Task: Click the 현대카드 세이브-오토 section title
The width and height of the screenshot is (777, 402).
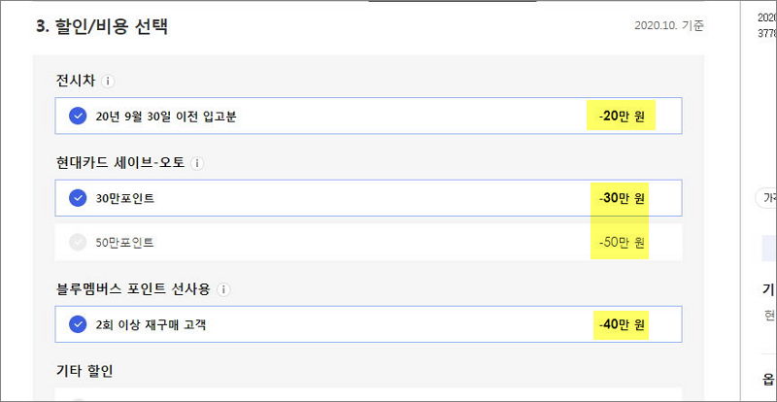Action: coord(120,162)
